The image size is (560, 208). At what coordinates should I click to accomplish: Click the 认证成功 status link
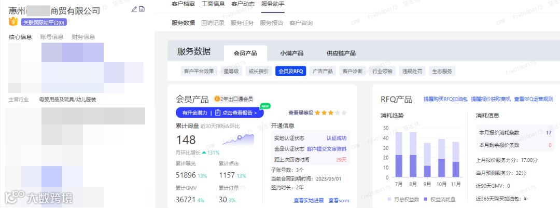337,138
